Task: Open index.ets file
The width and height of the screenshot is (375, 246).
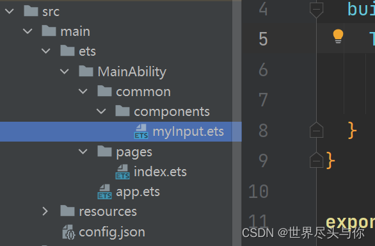Action: (160, 172)
